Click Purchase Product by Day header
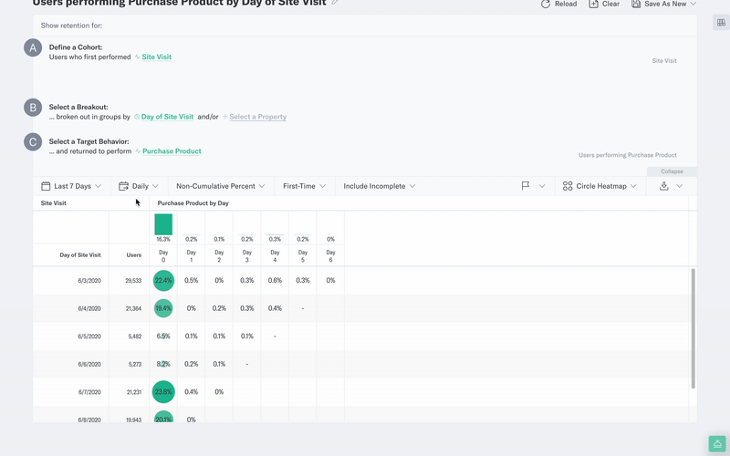 tap(193, 203)
